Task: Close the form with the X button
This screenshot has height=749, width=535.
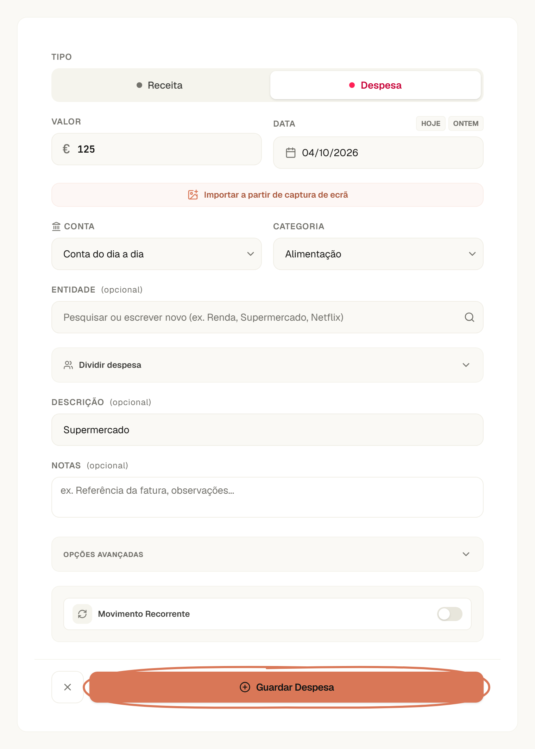Action: [x=68, y=687]
